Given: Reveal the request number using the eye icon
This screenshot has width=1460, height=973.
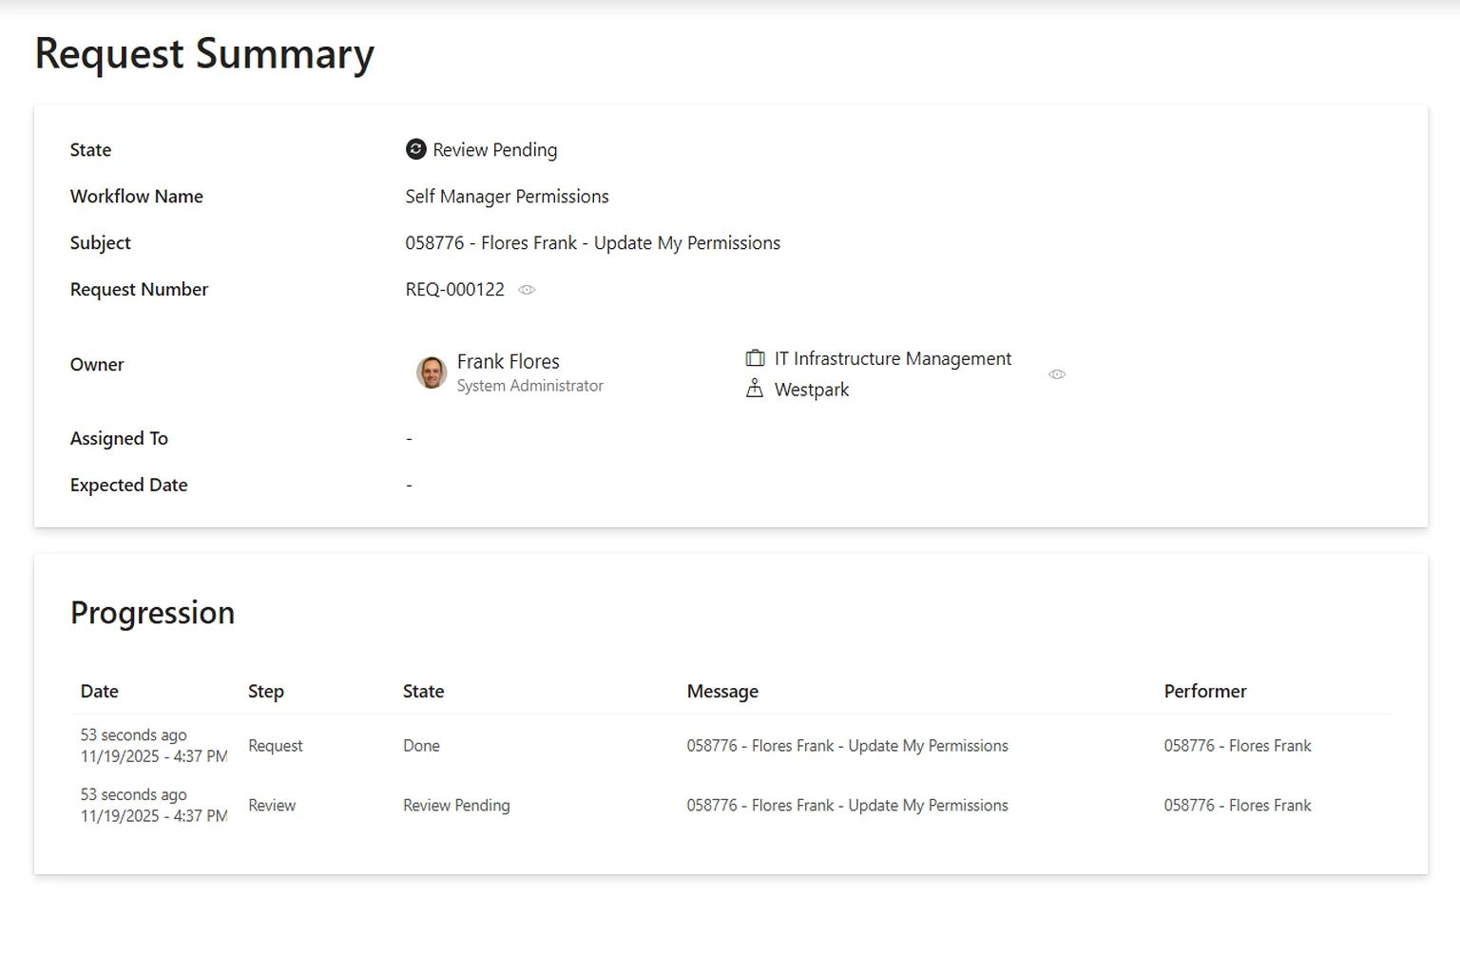Looking at the screenshot, I should point(528,290).
